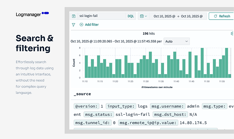Click the msg.type: field tag
This screenshot has width=234, height=139.
click(x=214, y=106)
